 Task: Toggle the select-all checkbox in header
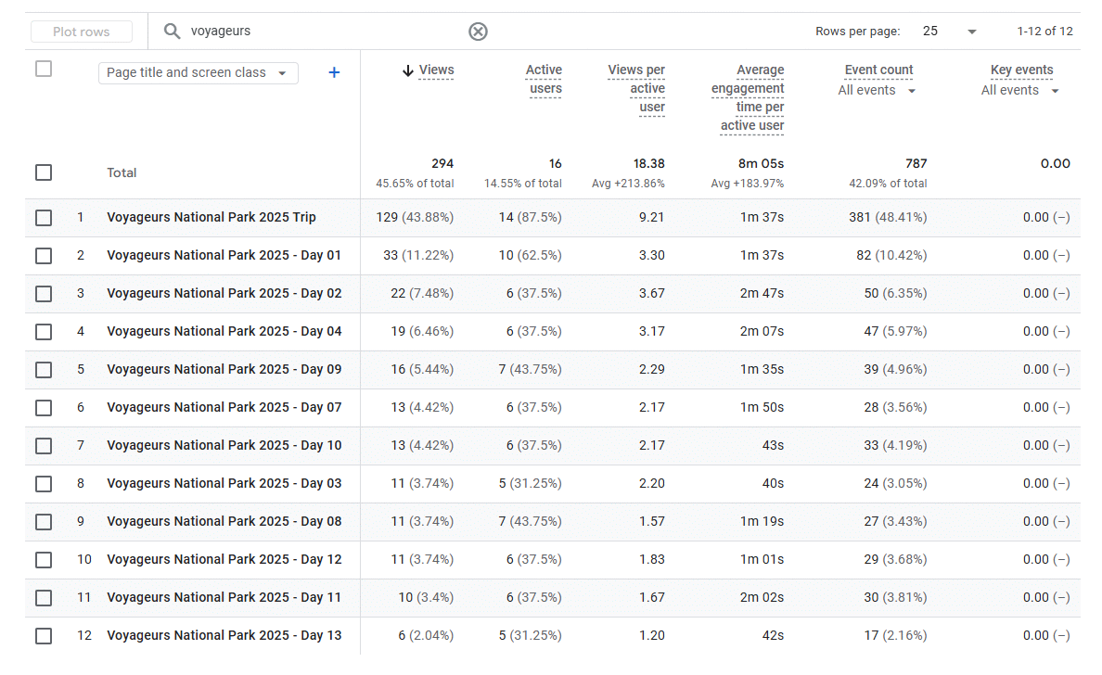(44, 69)
